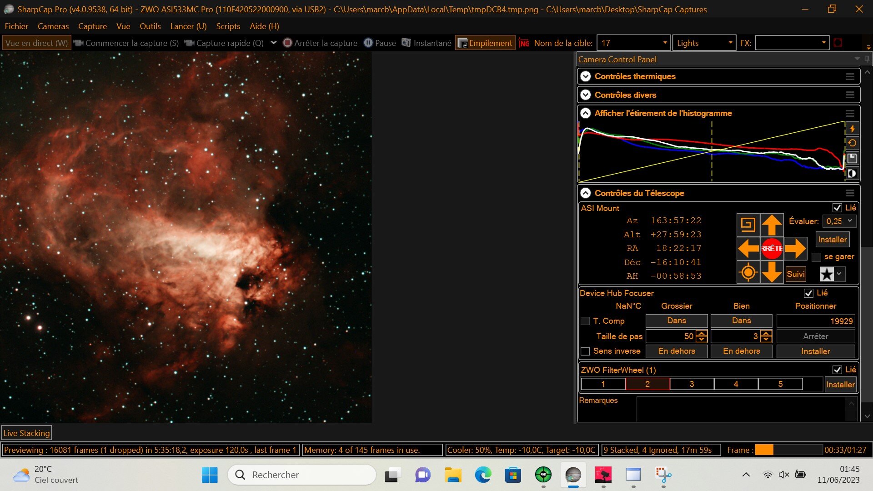
Task: Click the lightning auto-stretch histogram icon
Action: [x=852, y=129]
